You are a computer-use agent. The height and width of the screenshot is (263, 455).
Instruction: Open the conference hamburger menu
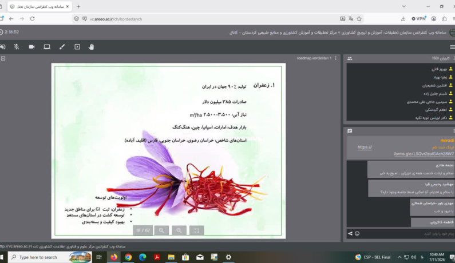(x=452, y=47)
